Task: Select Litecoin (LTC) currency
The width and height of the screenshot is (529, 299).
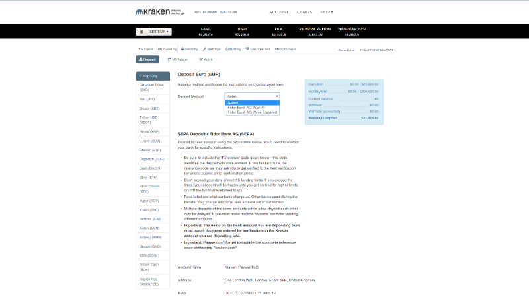Action: [x=153, y=150]
